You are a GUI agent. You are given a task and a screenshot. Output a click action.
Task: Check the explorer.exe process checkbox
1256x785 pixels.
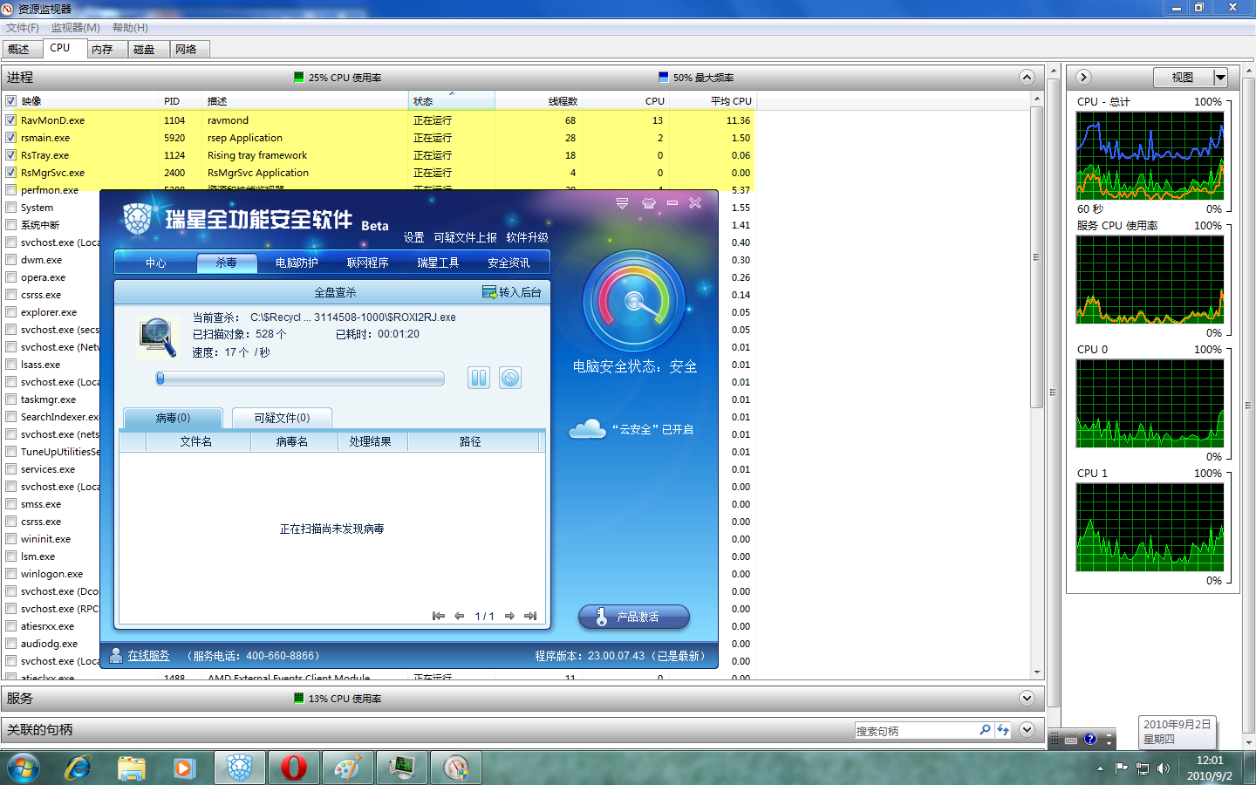click(x=11, y=312)
